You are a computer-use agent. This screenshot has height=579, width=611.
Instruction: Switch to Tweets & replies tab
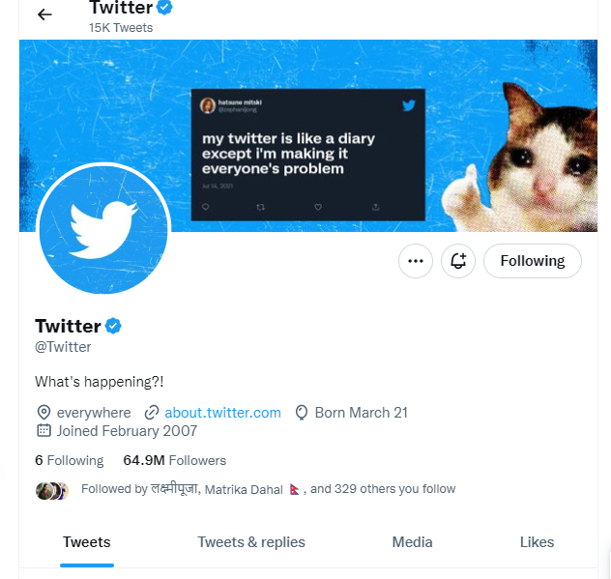(251, 542)
